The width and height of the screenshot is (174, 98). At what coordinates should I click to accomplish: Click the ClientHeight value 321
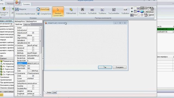click(33, 66)
